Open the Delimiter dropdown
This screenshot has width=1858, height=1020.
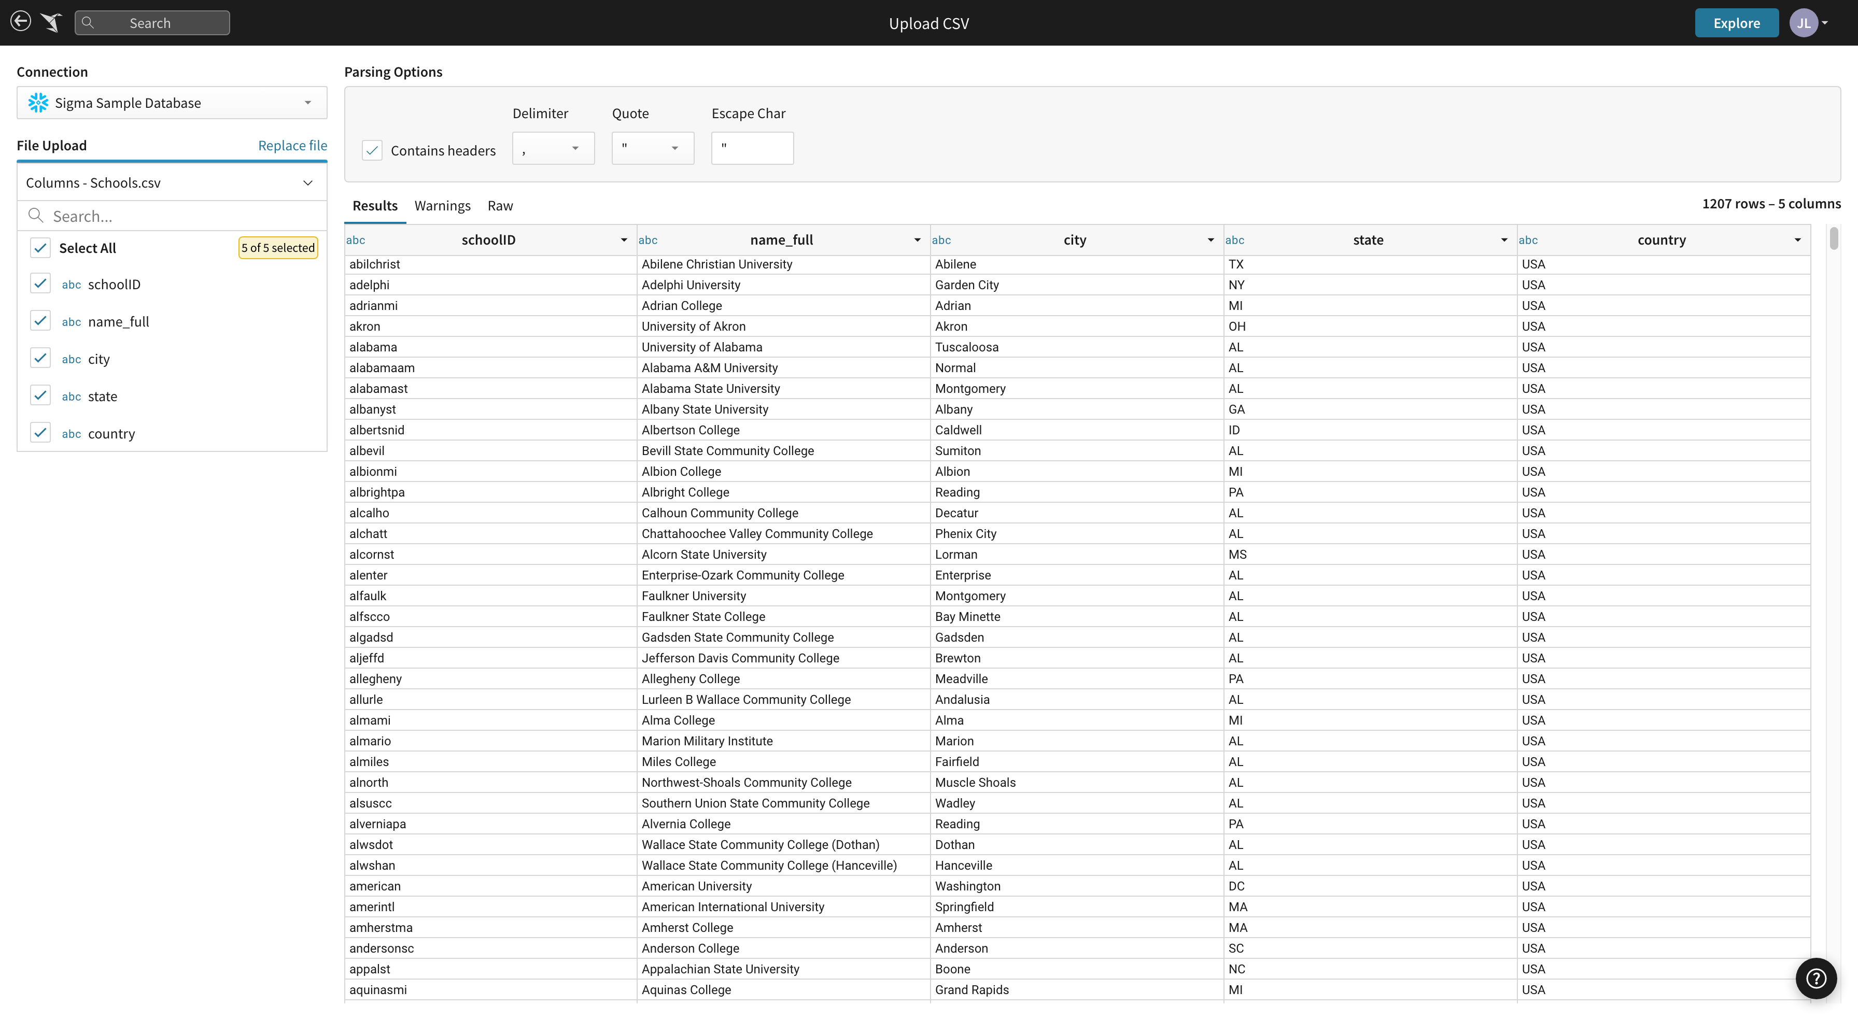(553, 148)
